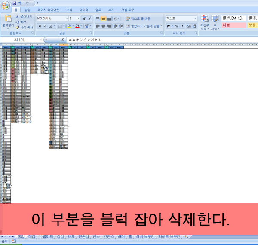258x245 pixels.
Task: Toggle italic (가) formatting
Action: pos(45,26)
